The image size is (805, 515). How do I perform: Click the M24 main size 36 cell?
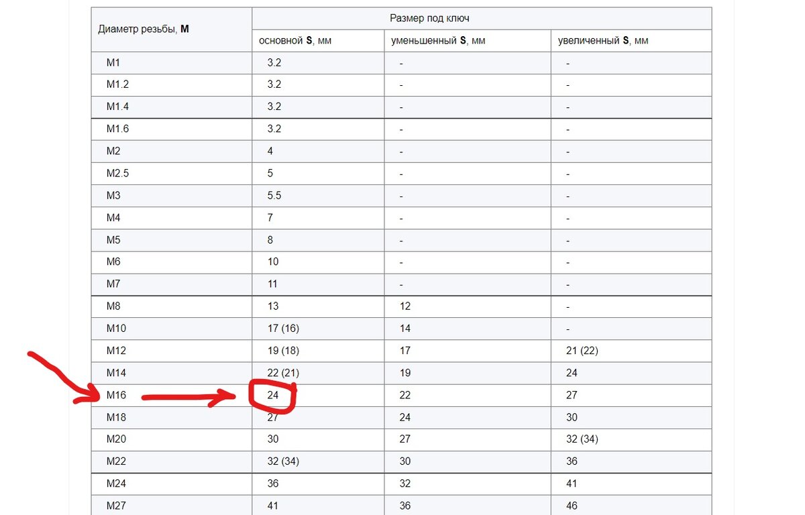(x=273, y=483)
